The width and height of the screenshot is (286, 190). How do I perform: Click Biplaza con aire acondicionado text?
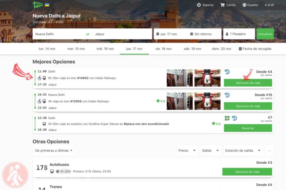146,124
